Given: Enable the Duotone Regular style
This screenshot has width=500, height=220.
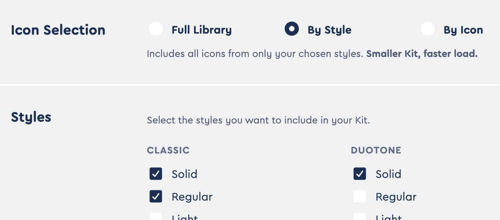Looking at the screenshot, I should coord(360,196).
